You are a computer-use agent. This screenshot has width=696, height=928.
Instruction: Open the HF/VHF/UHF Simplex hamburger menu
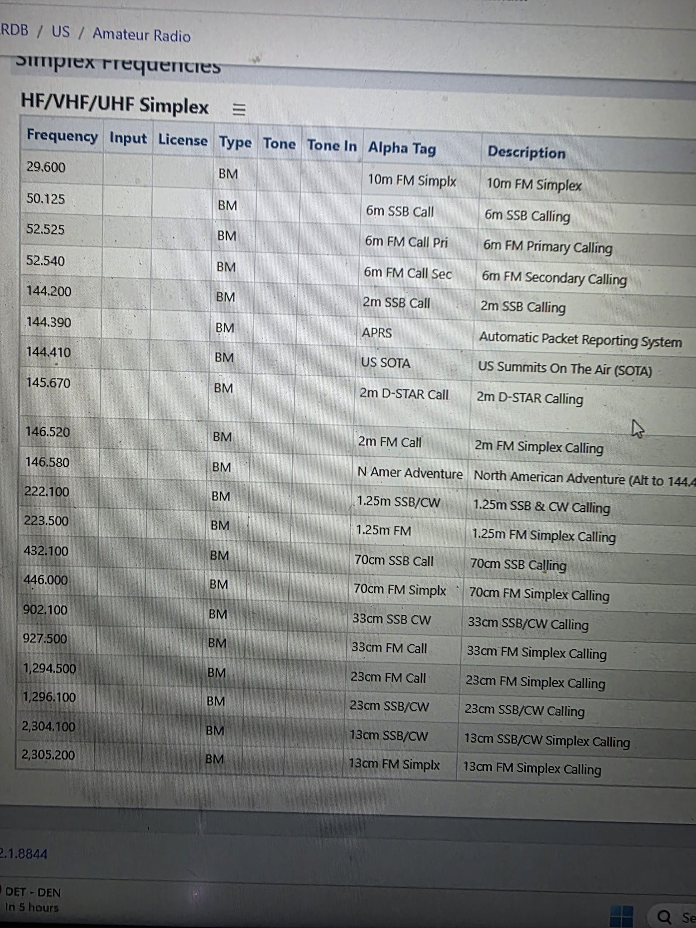tap(239, 109)
